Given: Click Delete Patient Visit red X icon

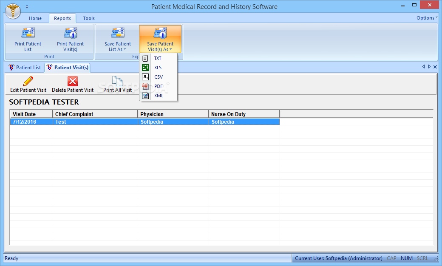Looking at the screenshot, I should (x=72, y=81).
